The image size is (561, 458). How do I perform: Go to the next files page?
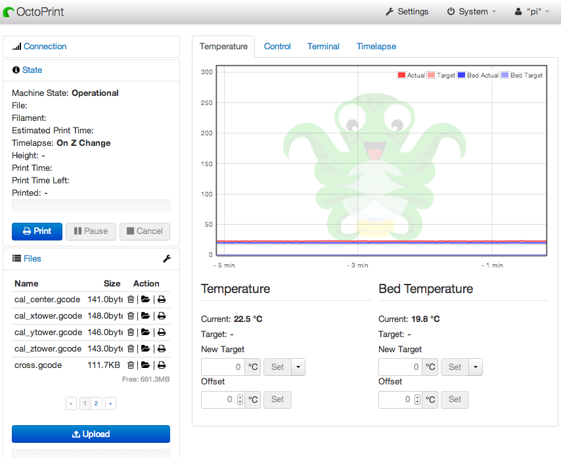110,403
